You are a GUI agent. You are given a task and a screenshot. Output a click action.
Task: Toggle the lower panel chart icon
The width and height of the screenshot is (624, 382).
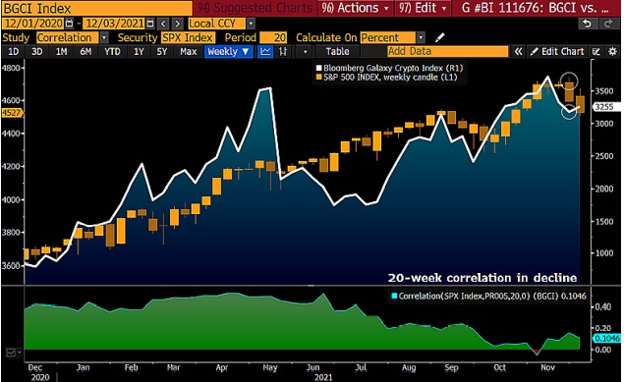coord(11,353)
